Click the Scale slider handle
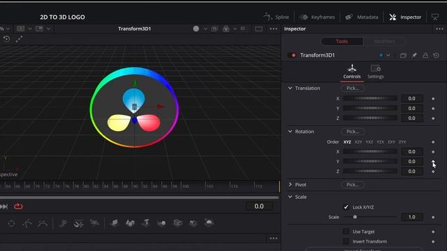The height and width of the screenshot is (251, 447). click(x=355, y=217)
